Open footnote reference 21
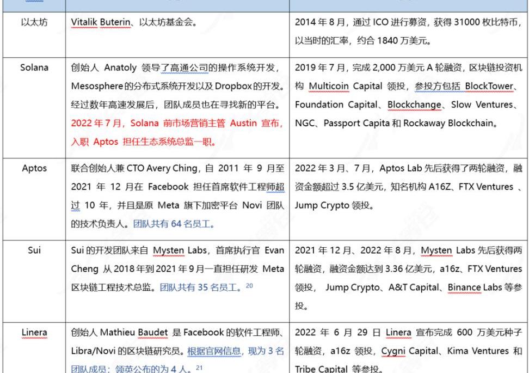The image size is (529, 373). (199, 368)
